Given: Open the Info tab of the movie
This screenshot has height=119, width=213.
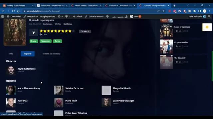Looking at the screenshot, I should point(11,54).
